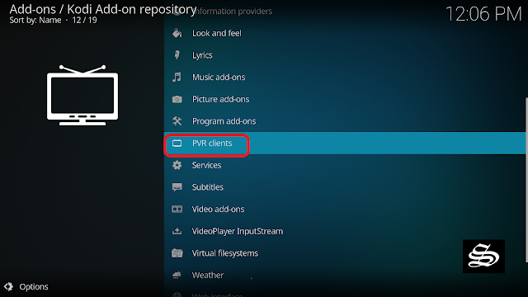This screenshot has width=528, height=297.
Task: Click the Add-ons / Kodi Add-on repository heading
Action: coord(102,9)
